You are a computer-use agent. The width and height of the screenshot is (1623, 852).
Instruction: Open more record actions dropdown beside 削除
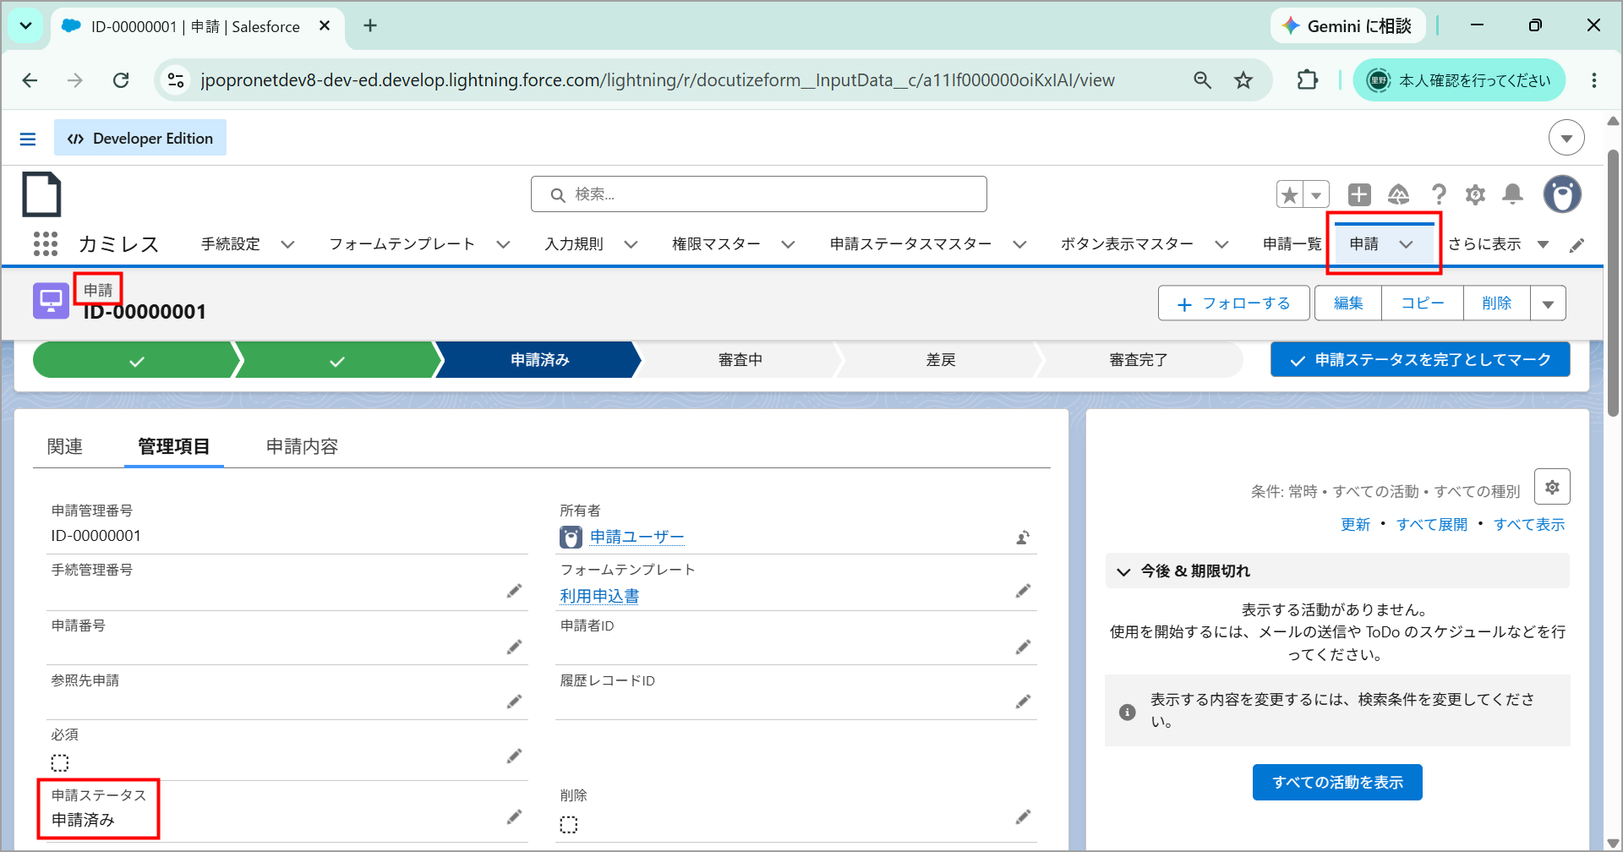(1549, 303)
